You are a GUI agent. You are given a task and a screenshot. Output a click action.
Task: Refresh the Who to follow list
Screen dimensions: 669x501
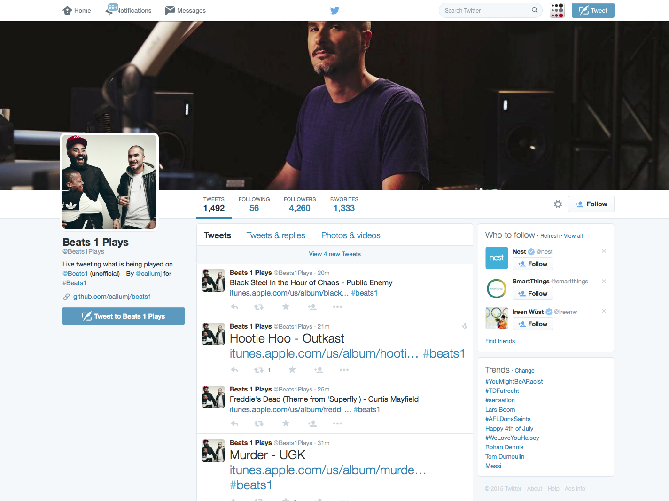(550, 236)
